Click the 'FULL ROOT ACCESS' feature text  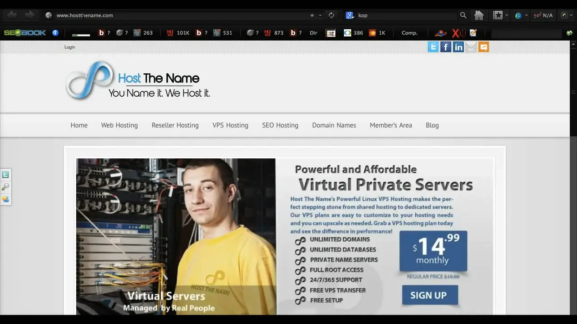point(336,270)
